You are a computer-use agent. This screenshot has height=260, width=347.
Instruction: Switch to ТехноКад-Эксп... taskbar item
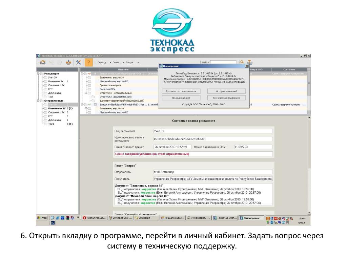tap(225, 218)
